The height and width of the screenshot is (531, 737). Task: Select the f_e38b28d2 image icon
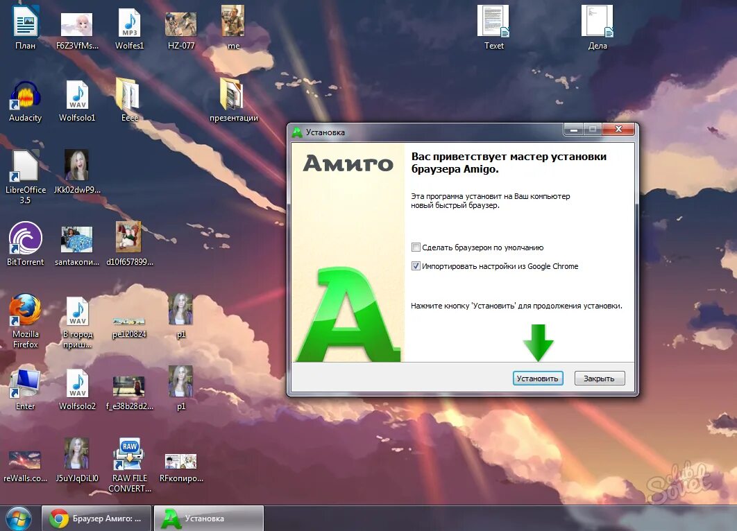pyautogui.click(x=128, y=386)
